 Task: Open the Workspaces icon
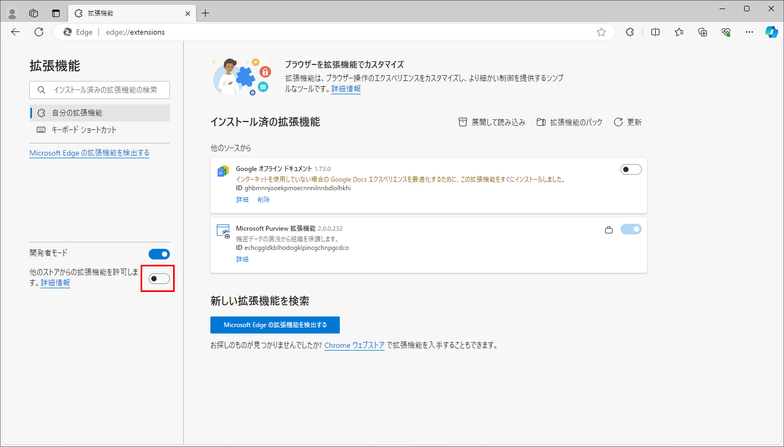click(34, 13)
